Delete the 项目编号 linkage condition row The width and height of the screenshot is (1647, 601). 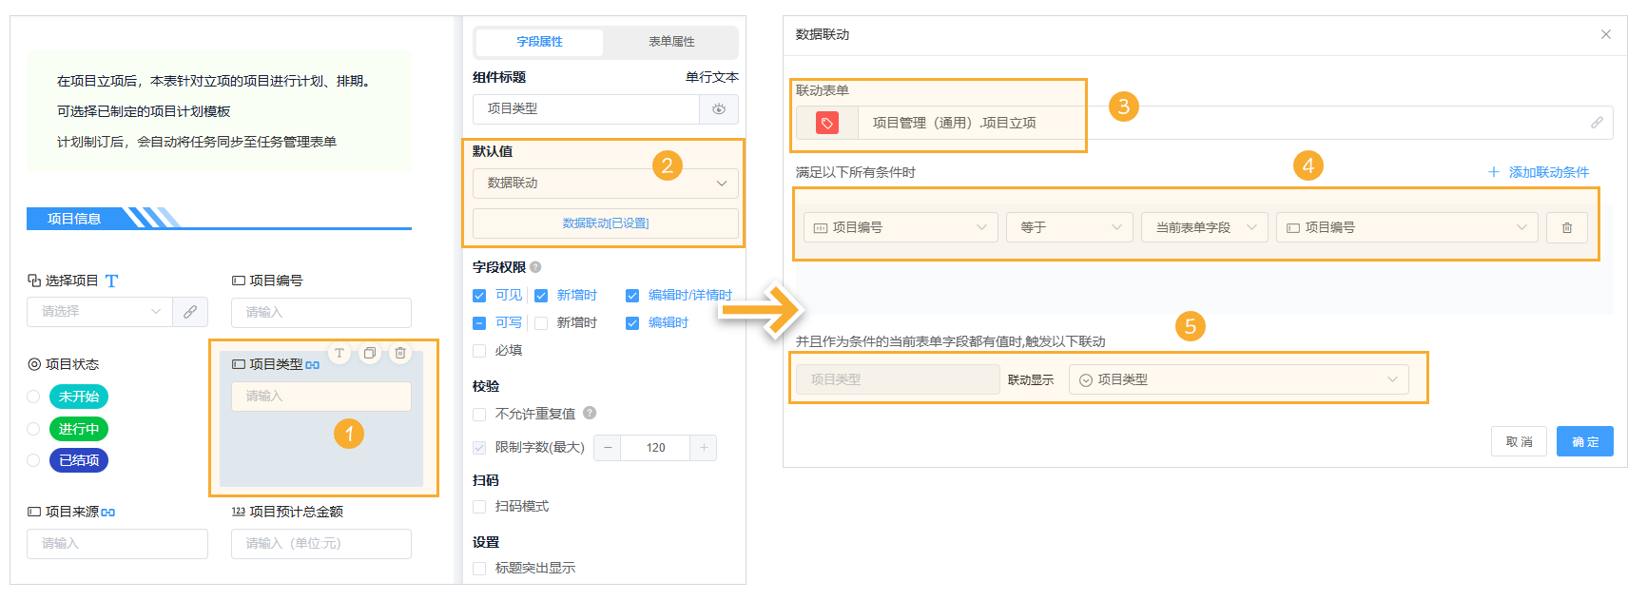click(x=1567, y=227)
